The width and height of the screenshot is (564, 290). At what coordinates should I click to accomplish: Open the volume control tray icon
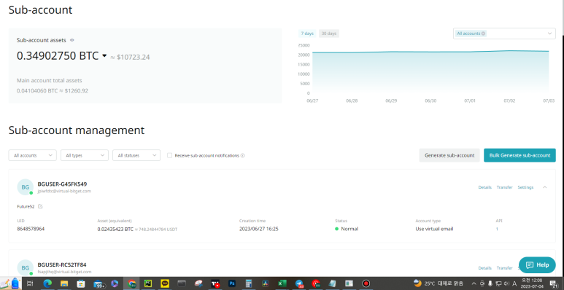click(x=506, y=283)
